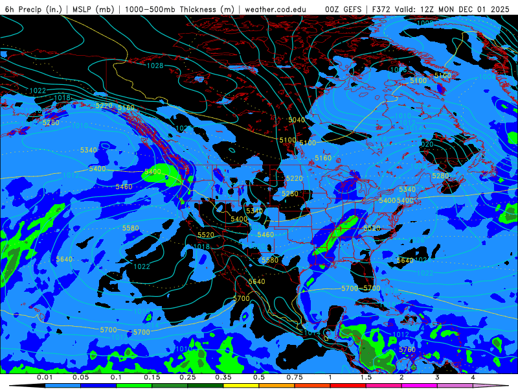Click legend value '0.01'
This screenshot has height=389, width=518.
pyautogui.click(x=45, y=377)
